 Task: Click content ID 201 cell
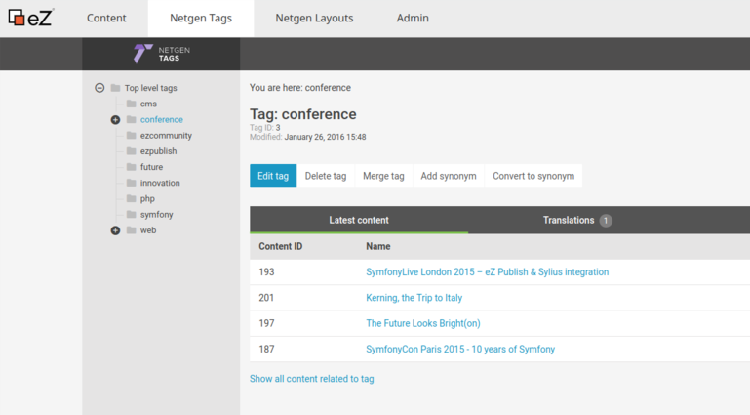coord(266,298)
